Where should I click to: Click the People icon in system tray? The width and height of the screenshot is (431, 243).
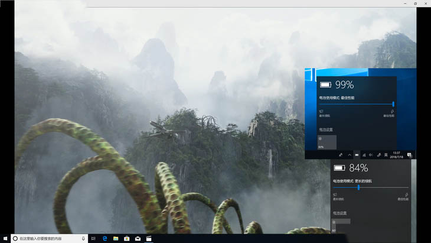coord(341,155)
